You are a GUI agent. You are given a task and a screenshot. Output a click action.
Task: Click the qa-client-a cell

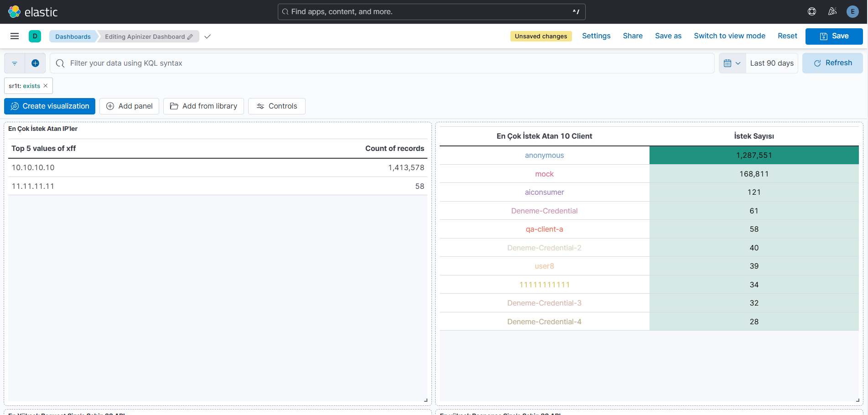point(544,229)
